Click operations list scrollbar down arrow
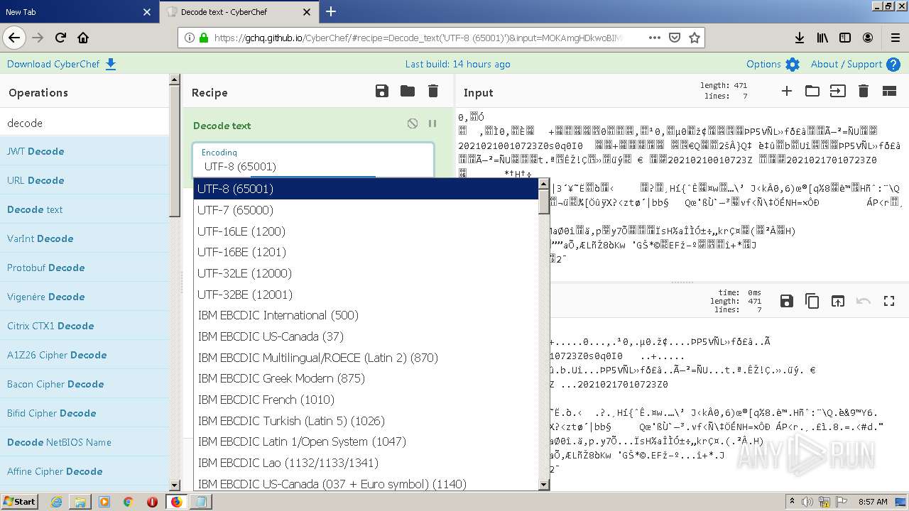This screenshot has width=909, height=511. [175, 485]
